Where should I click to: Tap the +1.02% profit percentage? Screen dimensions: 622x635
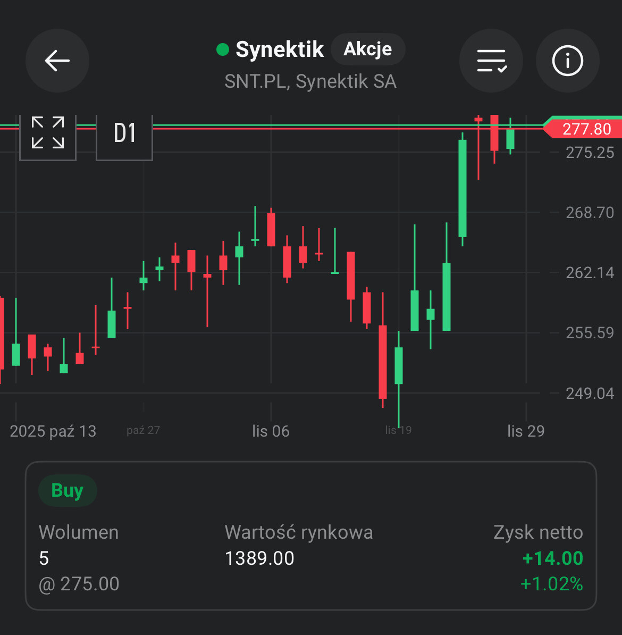pyautogui.click(x=551, y=584)
